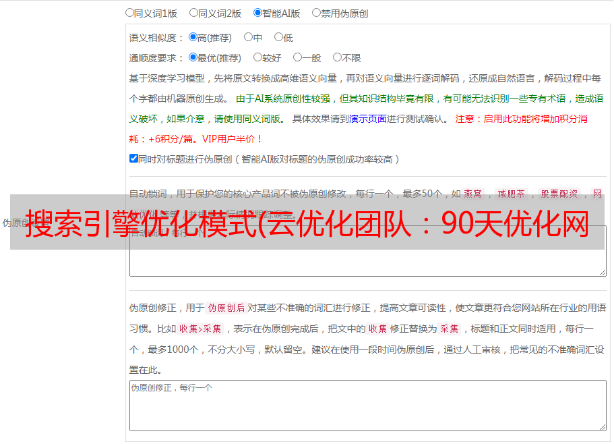Set 语义相似度 to 高(推荐)
The height and width of the screenshot is (444, 614).
click(193, 37)
